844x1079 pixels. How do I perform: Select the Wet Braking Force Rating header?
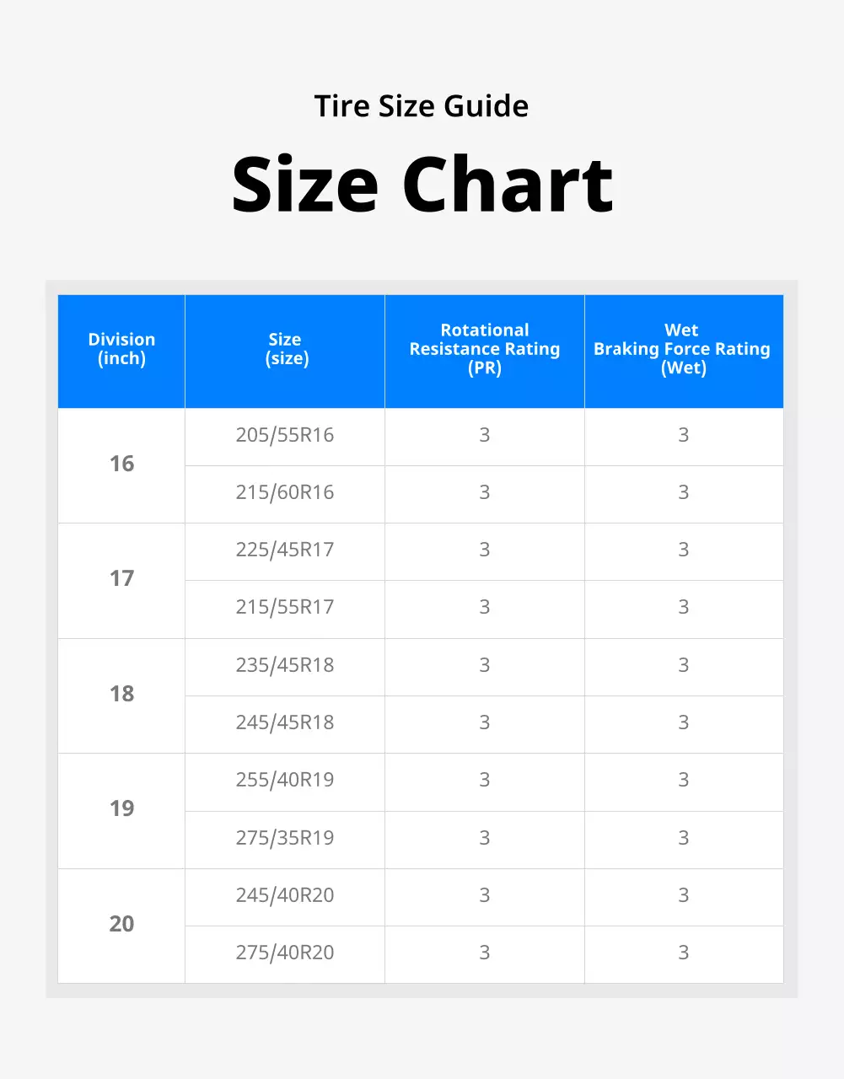click(683, 350)
